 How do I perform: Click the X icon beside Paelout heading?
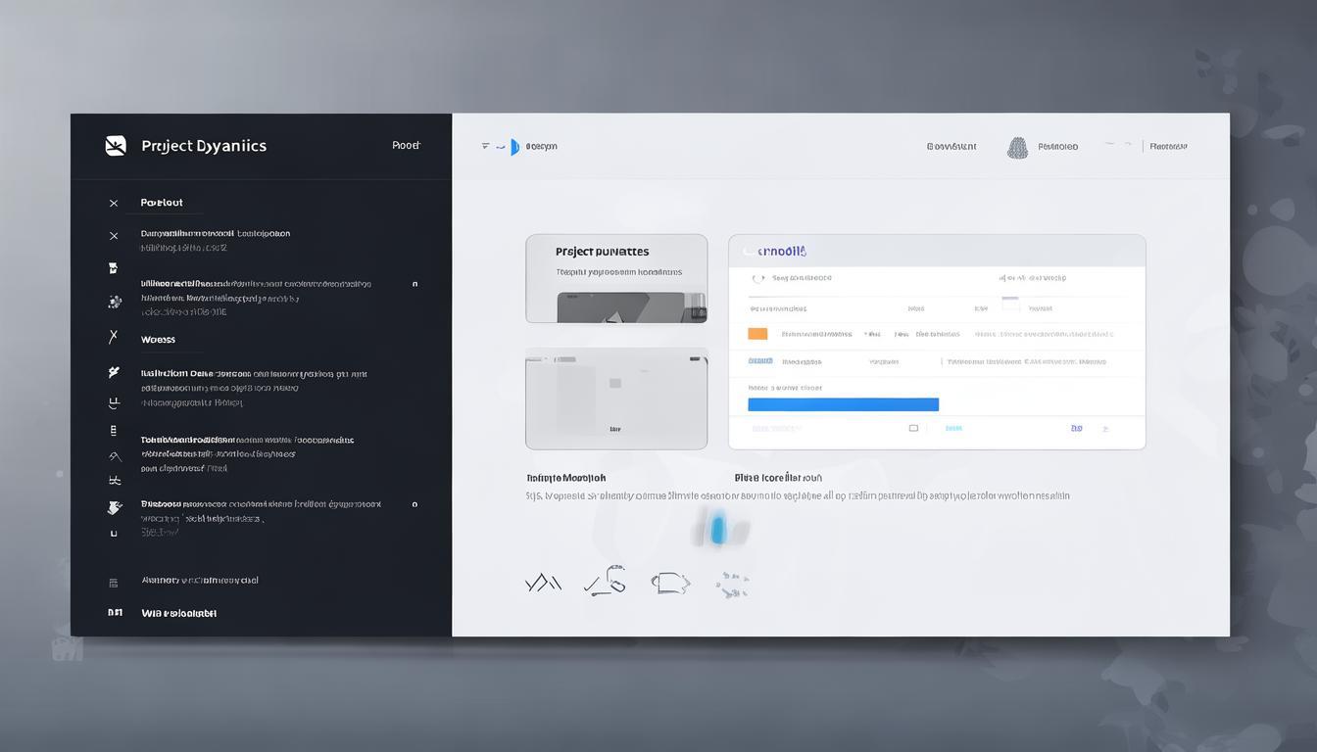pos(114,204)
